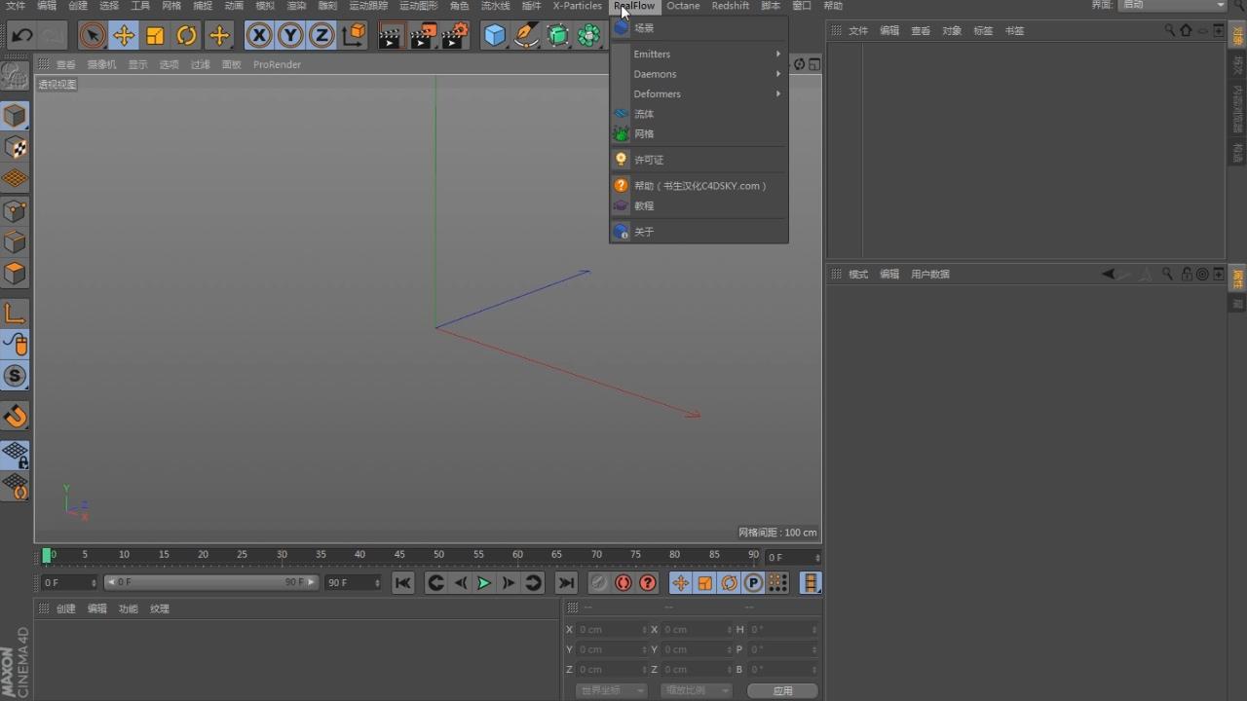Screen dimensions: 1247x701
Task: Click 教程 in the RealFlow menu
Action: pyautogui.click(x=644, y=205)
